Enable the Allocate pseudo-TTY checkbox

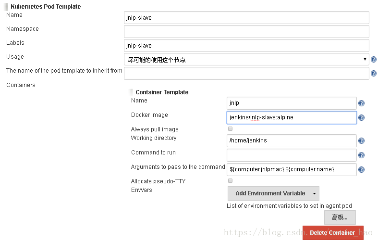[x=230, y=180]
